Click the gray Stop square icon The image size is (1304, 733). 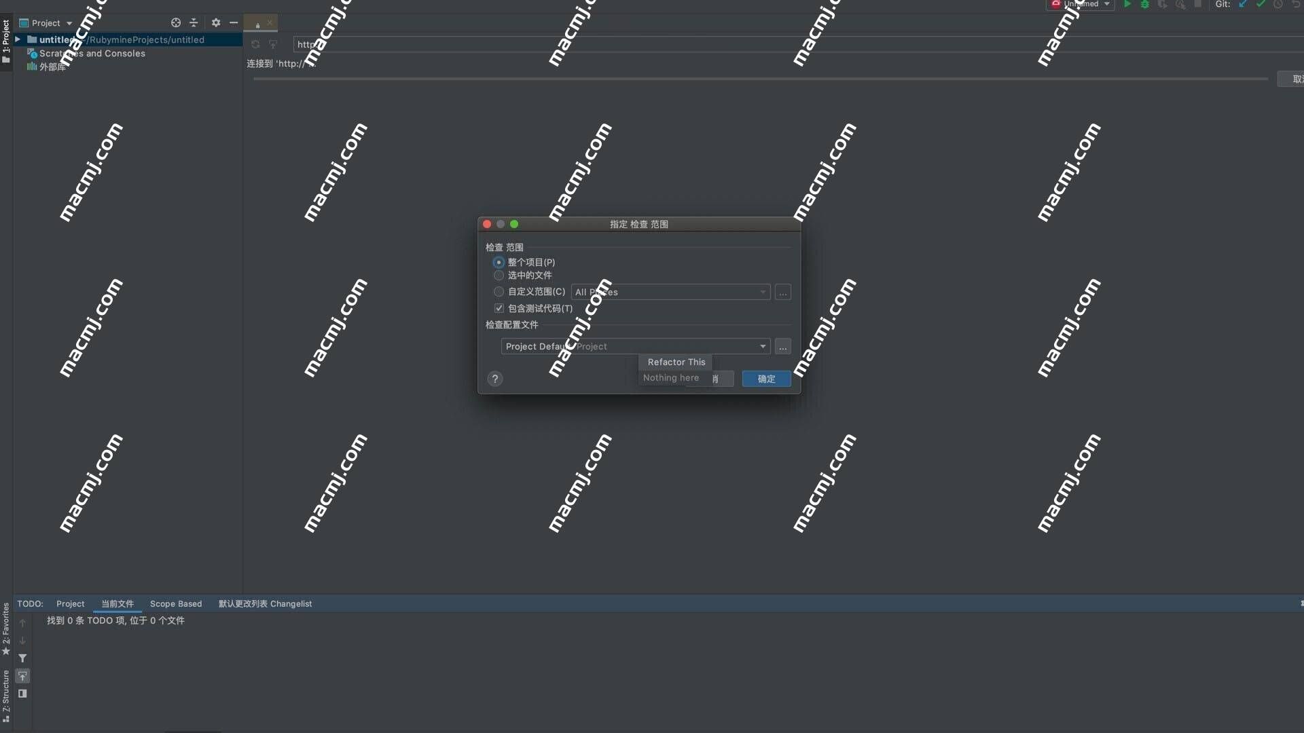point(1198,4)
